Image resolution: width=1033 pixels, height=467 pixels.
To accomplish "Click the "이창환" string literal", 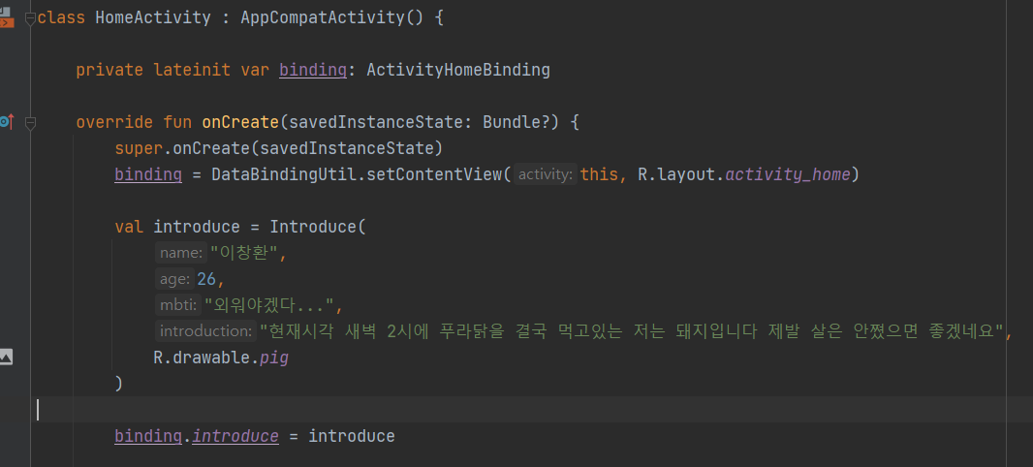I will (x=243, y=253).
